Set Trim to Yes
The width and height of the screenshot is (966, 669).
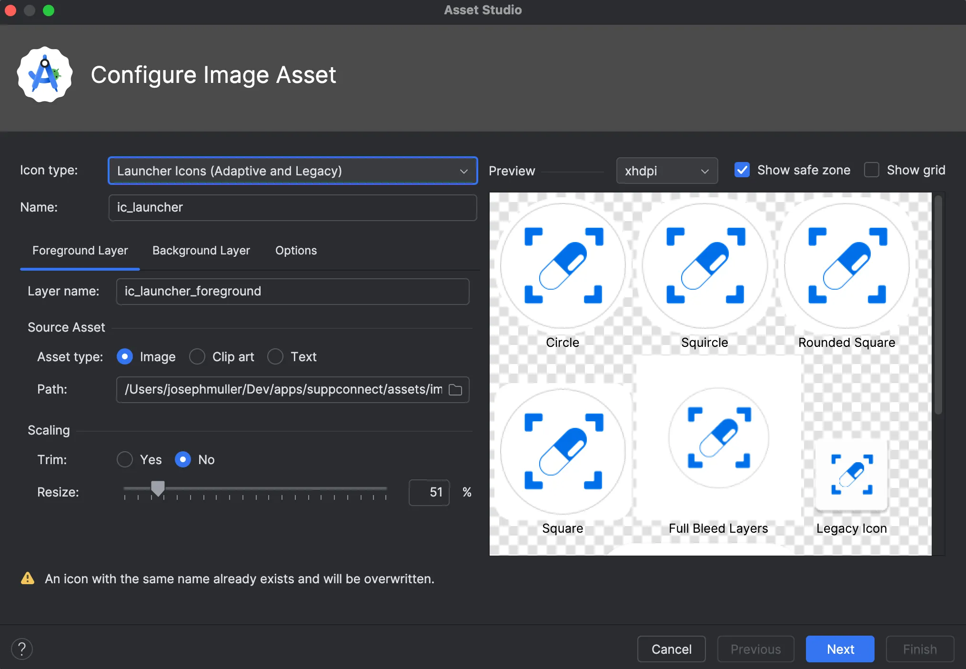pos(125,459)
